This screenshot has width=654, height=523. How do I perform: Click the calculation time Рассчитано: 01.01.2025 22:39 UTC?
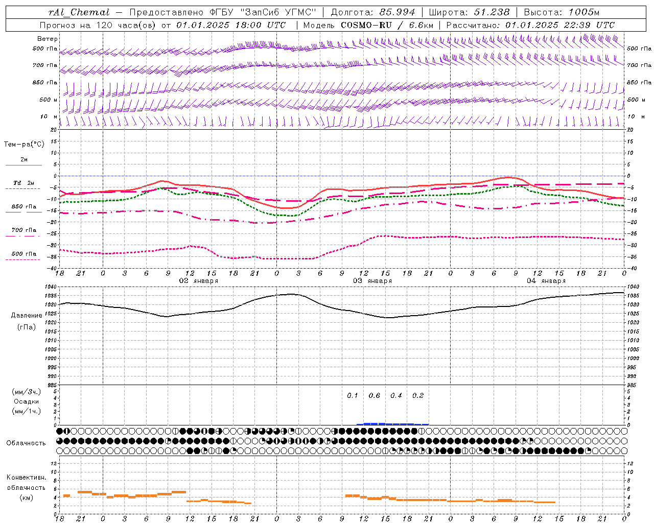(x=530, y=25)
